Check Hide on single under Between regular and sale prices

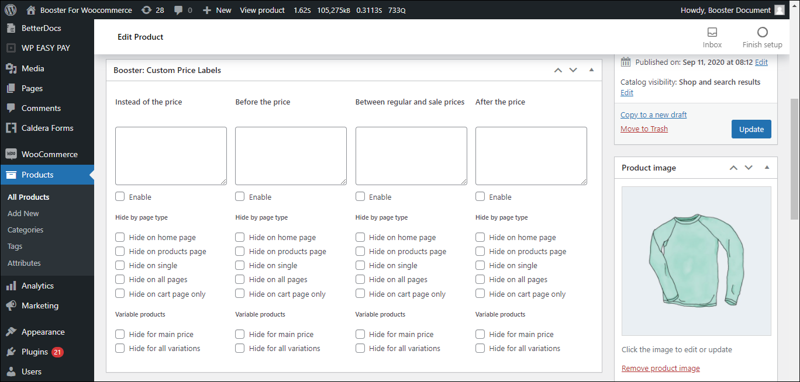click(360, 265)
